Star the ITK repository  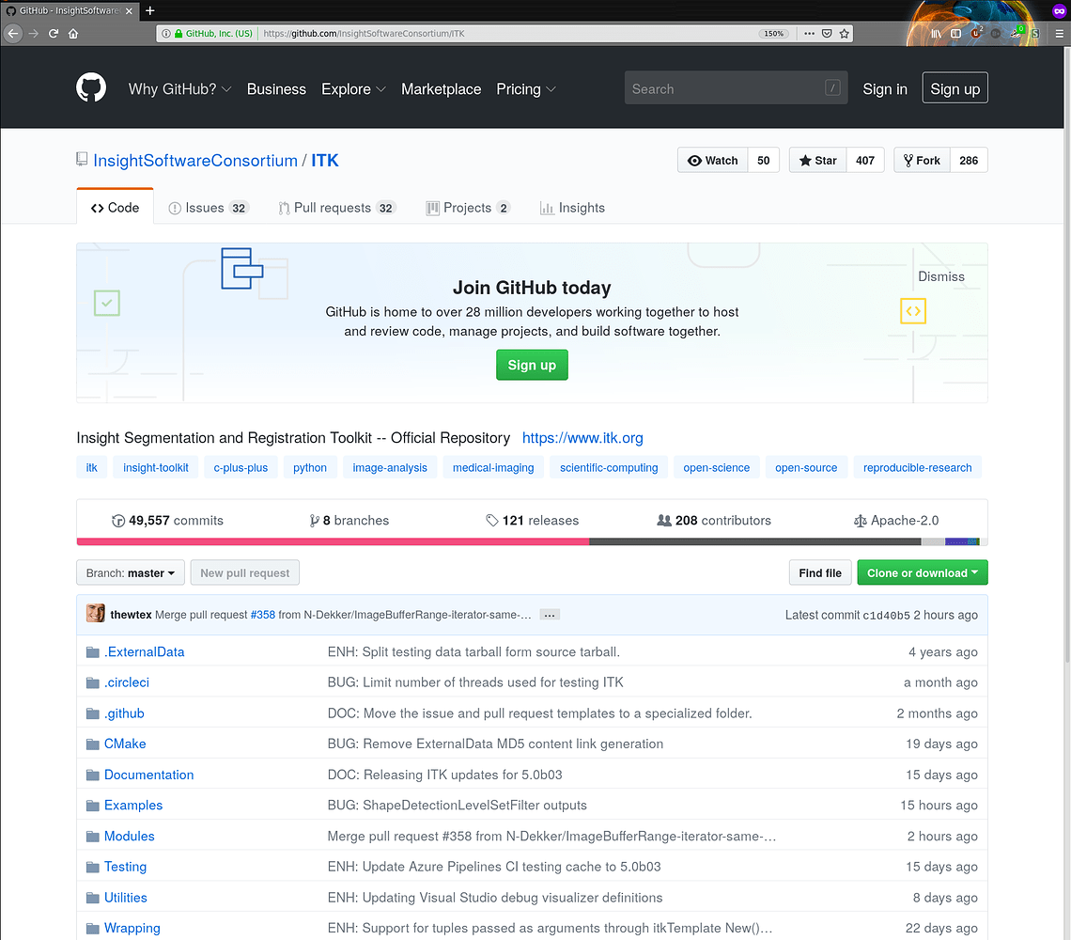817,160
